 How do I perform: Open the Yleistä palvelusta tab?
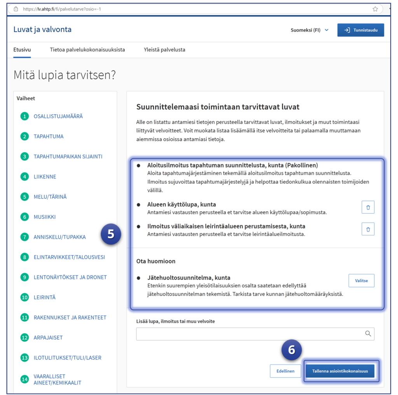(164, 50)
